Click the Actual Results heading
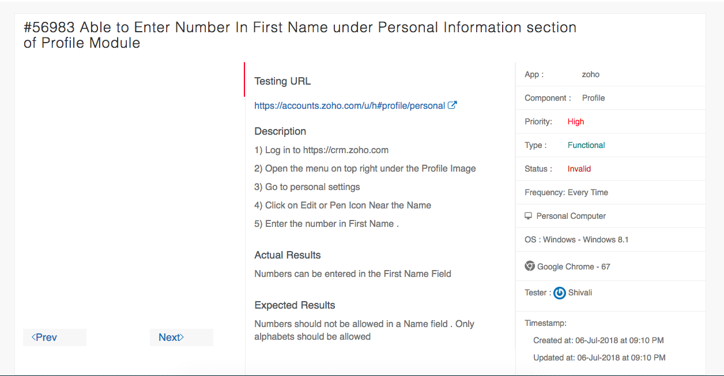The height and width of the screenshot is (376, 724). 287,255
